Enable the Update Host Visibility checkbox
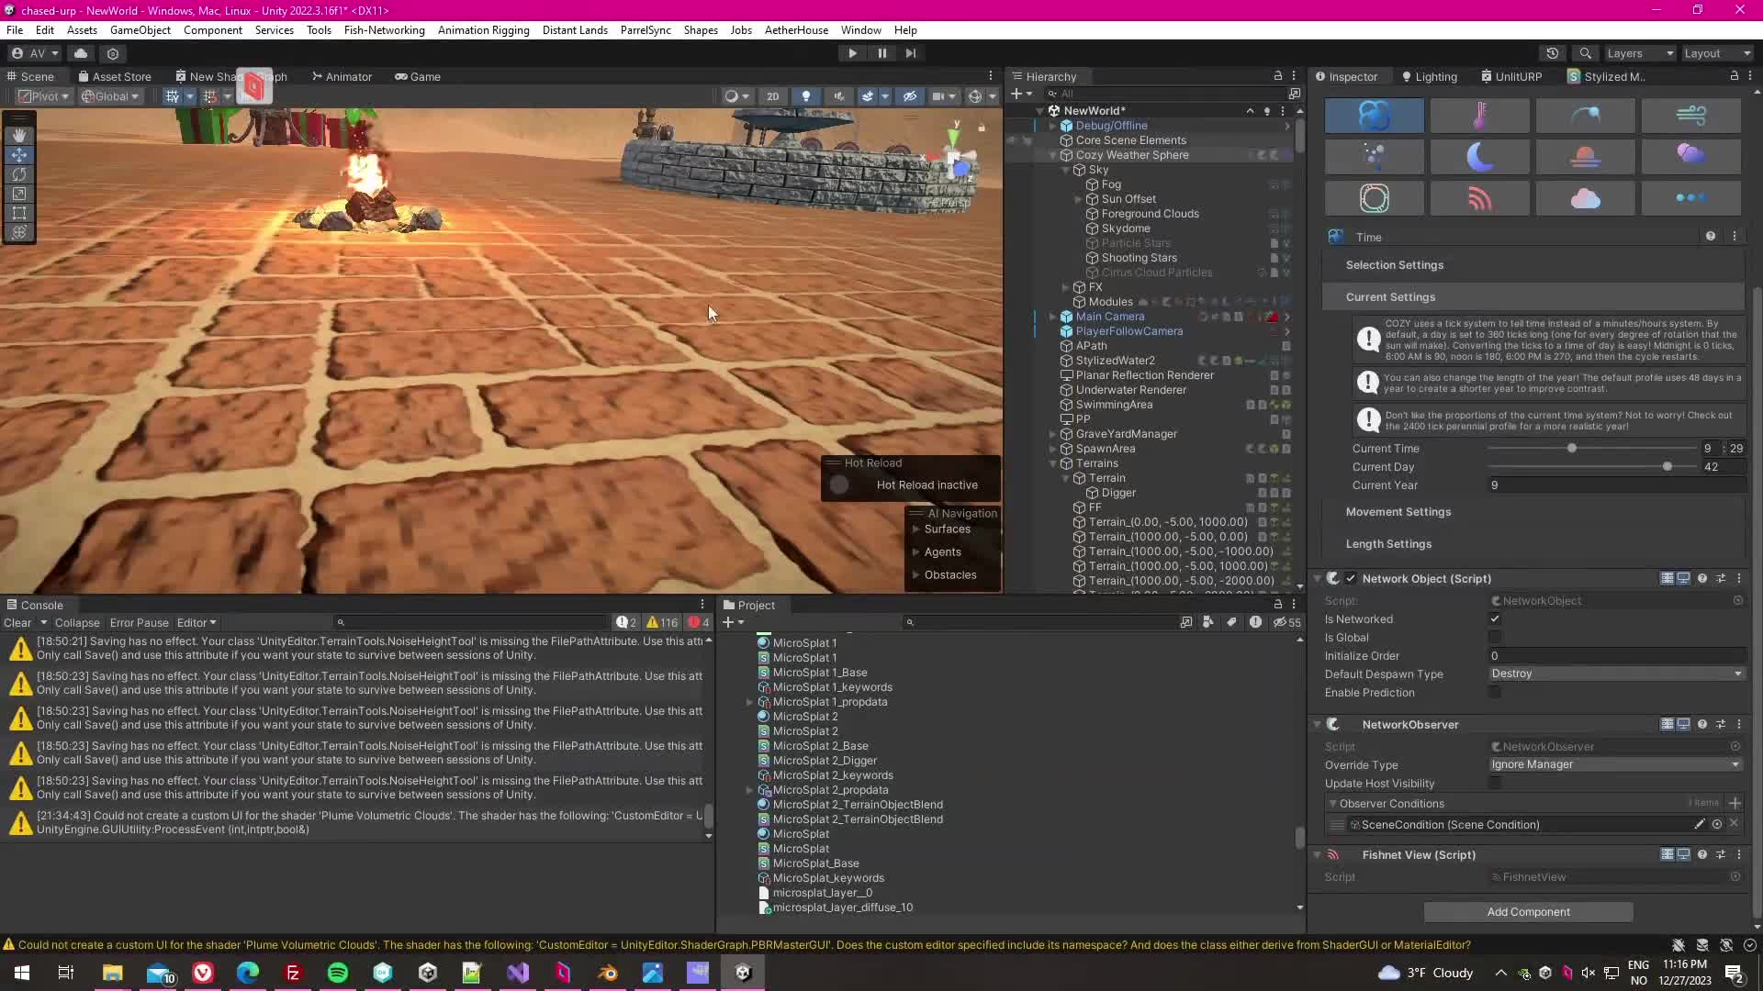This screenshot has height=991, width=1763. tap(1495, 784)
